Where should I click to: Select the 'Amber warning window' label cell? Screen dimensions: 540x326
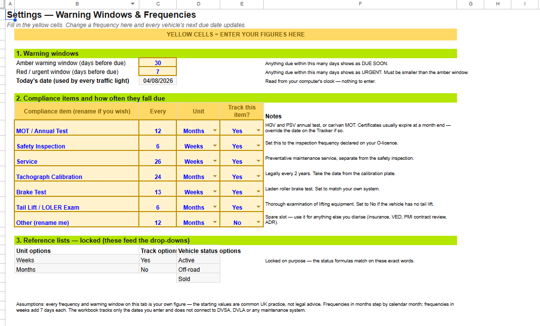click(x=77, y=63)
